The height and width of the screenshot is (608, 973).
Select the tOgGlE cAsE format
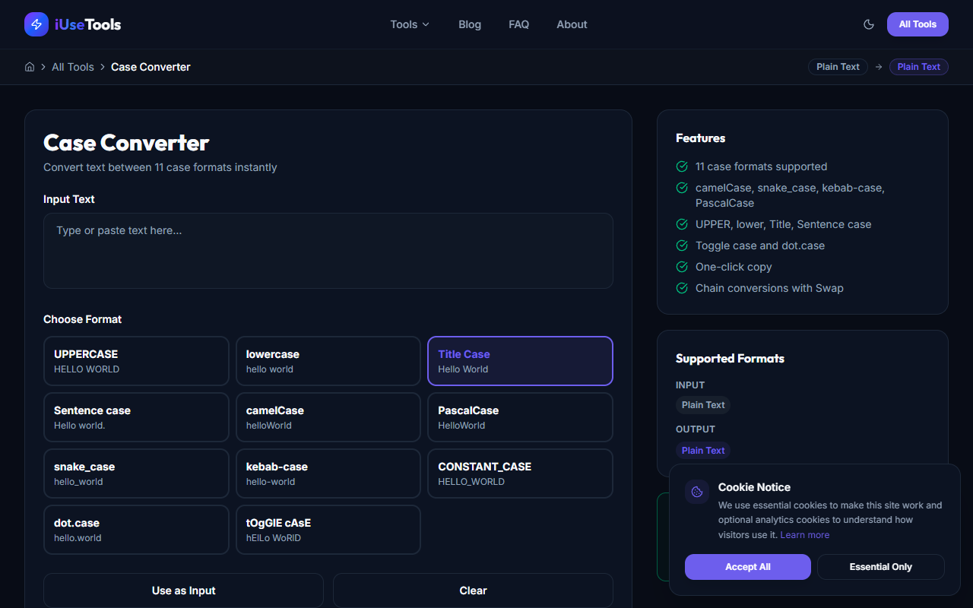(x=328, y=529)
